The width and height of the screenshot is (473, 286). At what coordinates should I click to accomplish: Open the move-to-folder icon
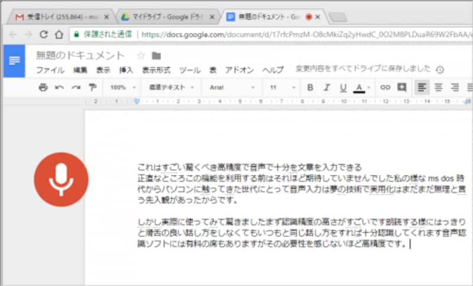[156, 56]
